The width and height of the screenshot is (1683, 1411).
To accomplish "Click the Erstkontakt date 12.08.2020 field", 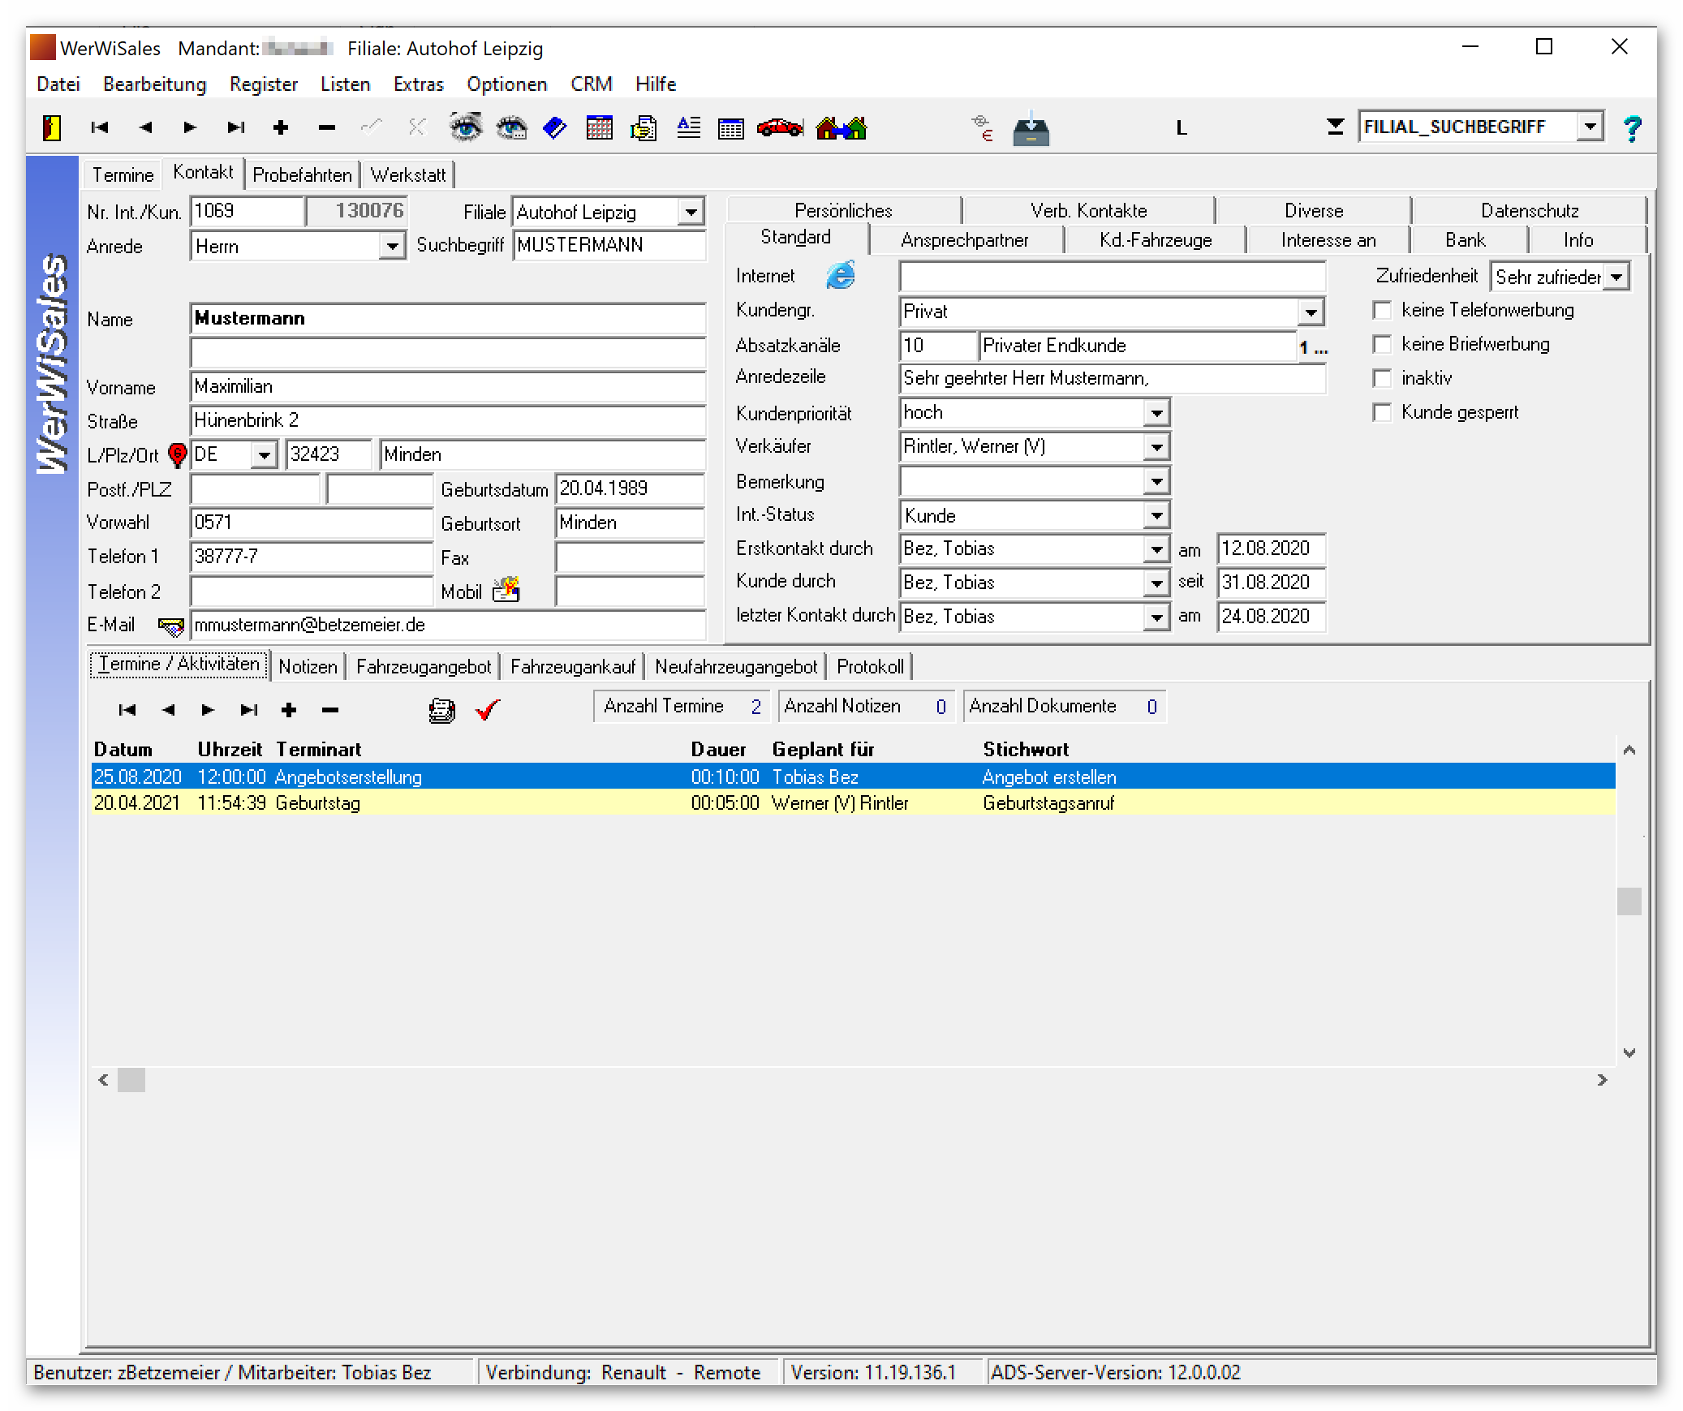I will (x=1271, y=549).
